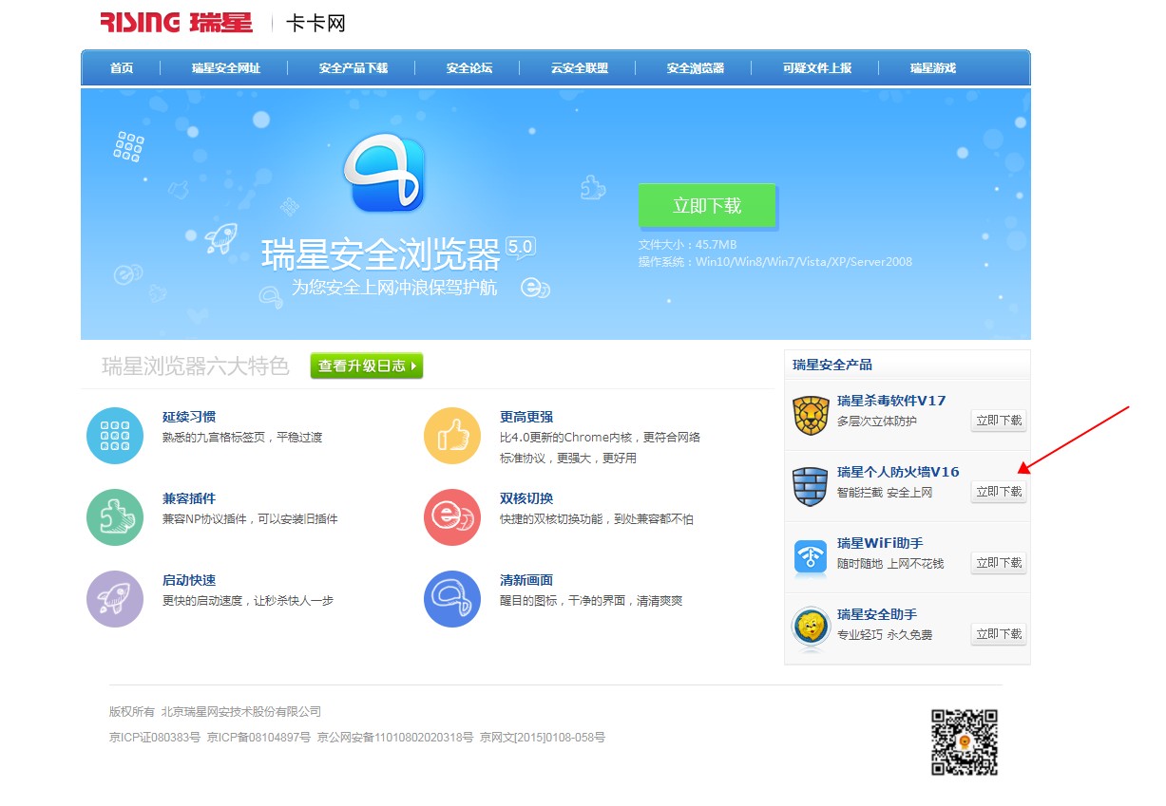Image resolution: width=1166 pixels, height=806 pixels.
Task: Click the 为您安全上网冲浪保驾护航 slogan
Action: point(394,287)
